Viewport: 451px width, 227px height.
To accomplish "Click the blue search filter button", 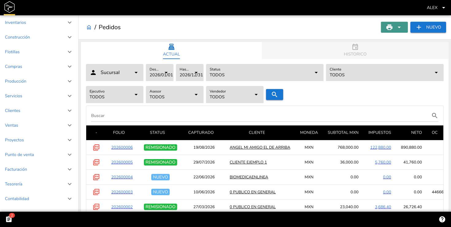I will pos(275,95).
